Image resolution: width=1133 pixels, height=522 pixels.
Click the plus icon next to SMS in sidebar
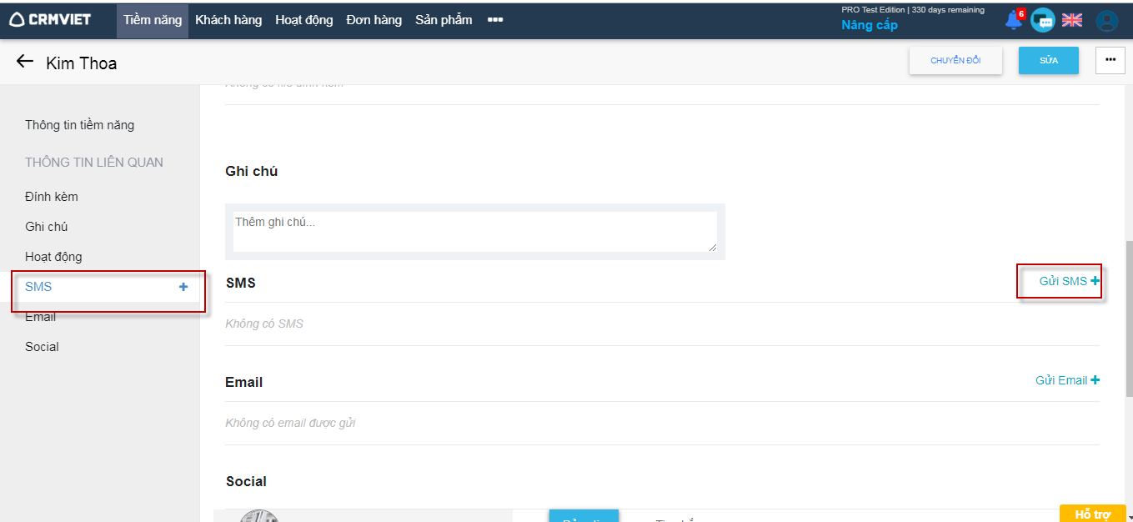pos(183,287)
